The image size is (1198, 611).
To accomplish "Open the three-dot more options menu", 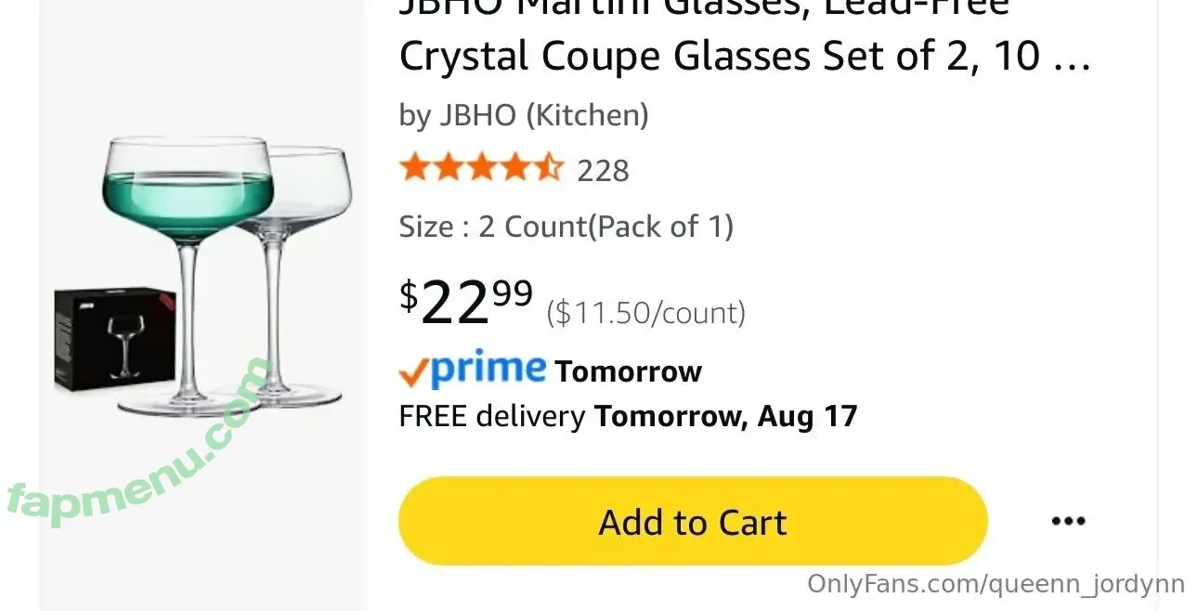I will click(1068, 521).
